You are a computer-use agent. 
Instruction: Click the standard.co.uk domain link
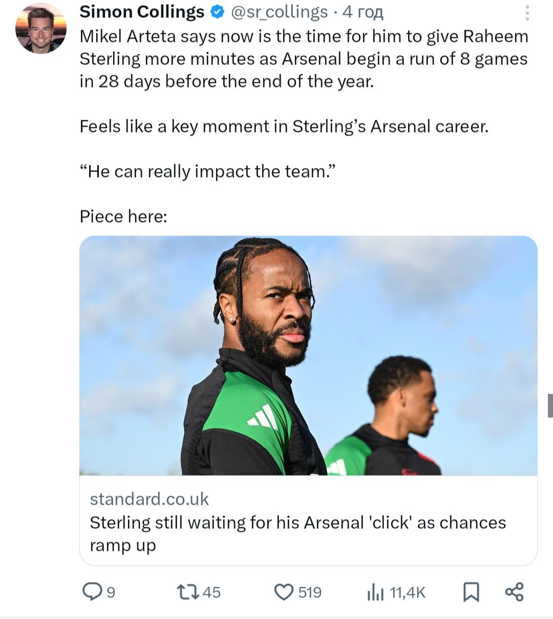click(x=150, y=499)
